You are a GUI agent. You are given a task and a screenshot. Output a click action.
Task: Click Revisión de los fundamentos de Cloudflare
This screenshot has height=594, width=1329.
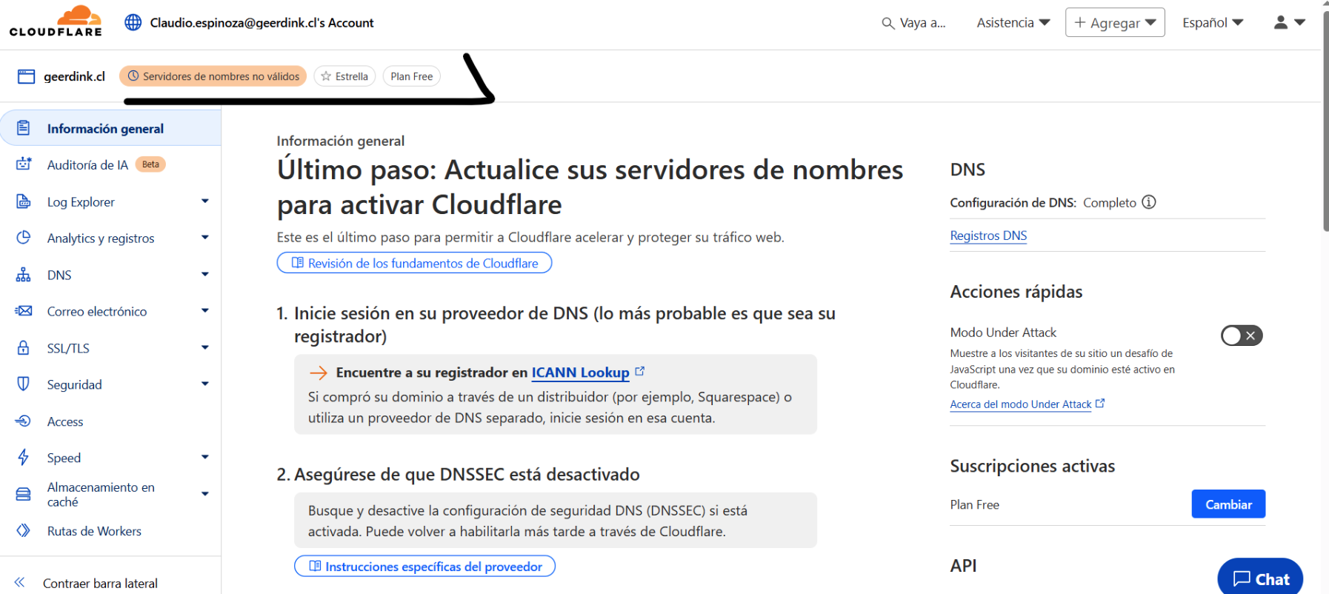414,263
